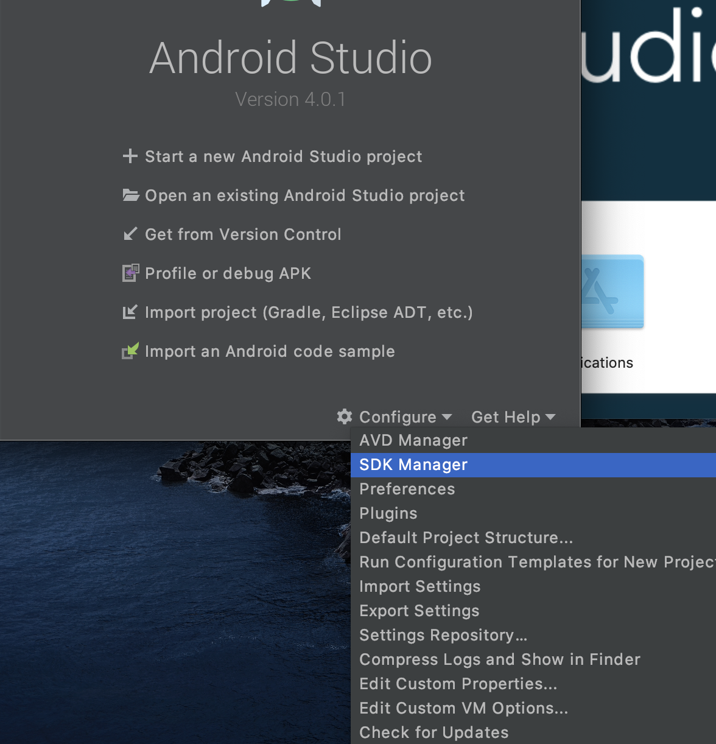Open Preferences from the Configure menu
The width and height of the screenshot is (716, 744).
(x=533, y=489)
